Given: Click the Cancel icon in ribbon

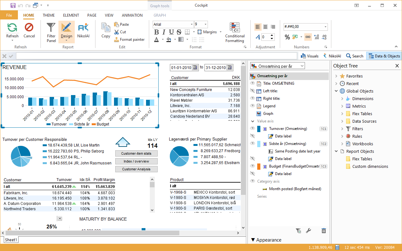Looking at the screenshot, I should click(x=29, y=28).
